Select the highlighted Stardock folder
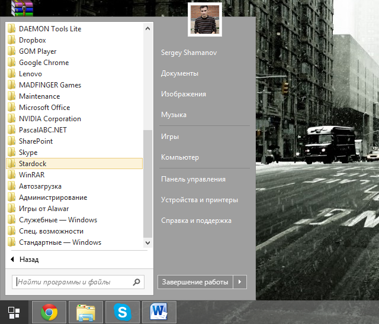Image resolution: width=379 pixels, height=324 pixels. pos(74,164)
